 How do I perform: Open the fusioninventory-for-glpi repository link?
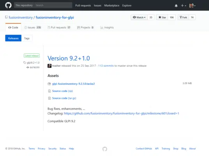click(55, 18)
